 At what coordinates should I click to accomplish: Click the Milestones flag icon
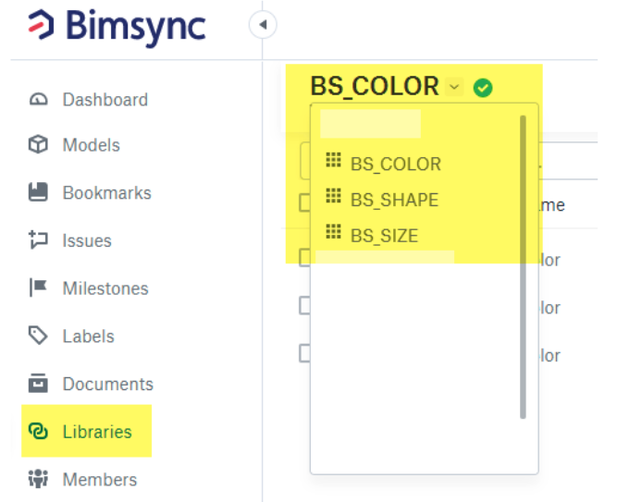click(38, 288)
